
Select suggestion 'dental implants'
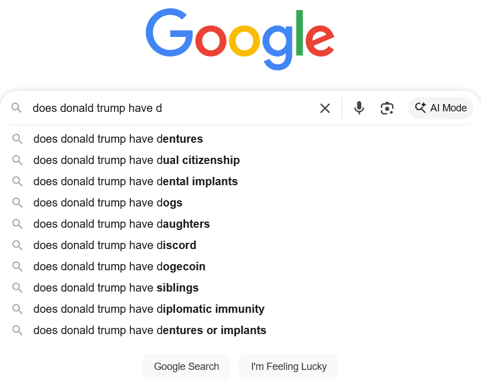tap(135, 181)
